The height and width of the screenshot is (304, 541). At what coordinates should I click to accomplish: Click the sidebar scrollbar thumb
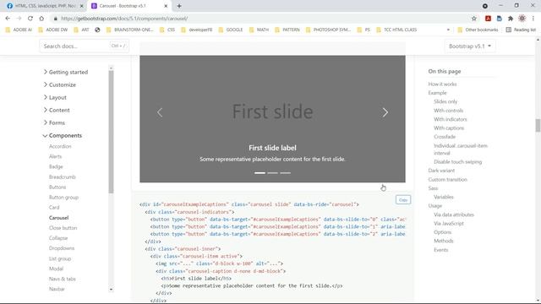(x=111, y=132)
